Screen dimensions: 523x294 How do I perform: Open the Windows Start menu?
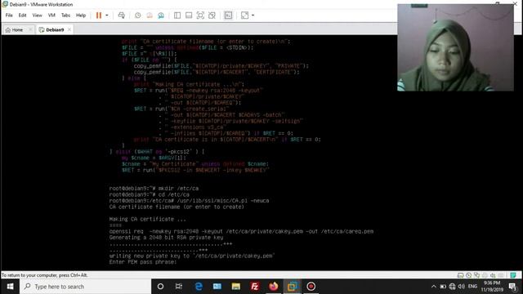point(10,287)
